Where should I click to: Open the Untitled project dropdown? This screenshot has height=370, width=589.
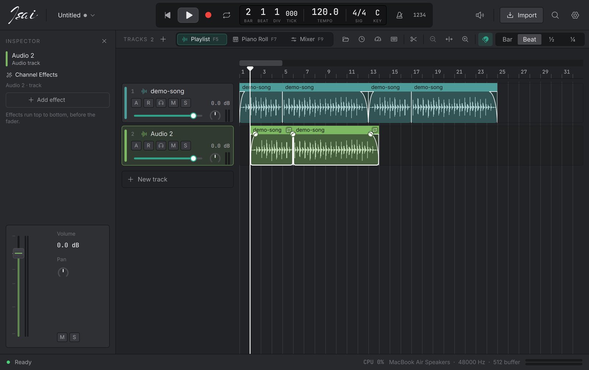coord(76,15)
